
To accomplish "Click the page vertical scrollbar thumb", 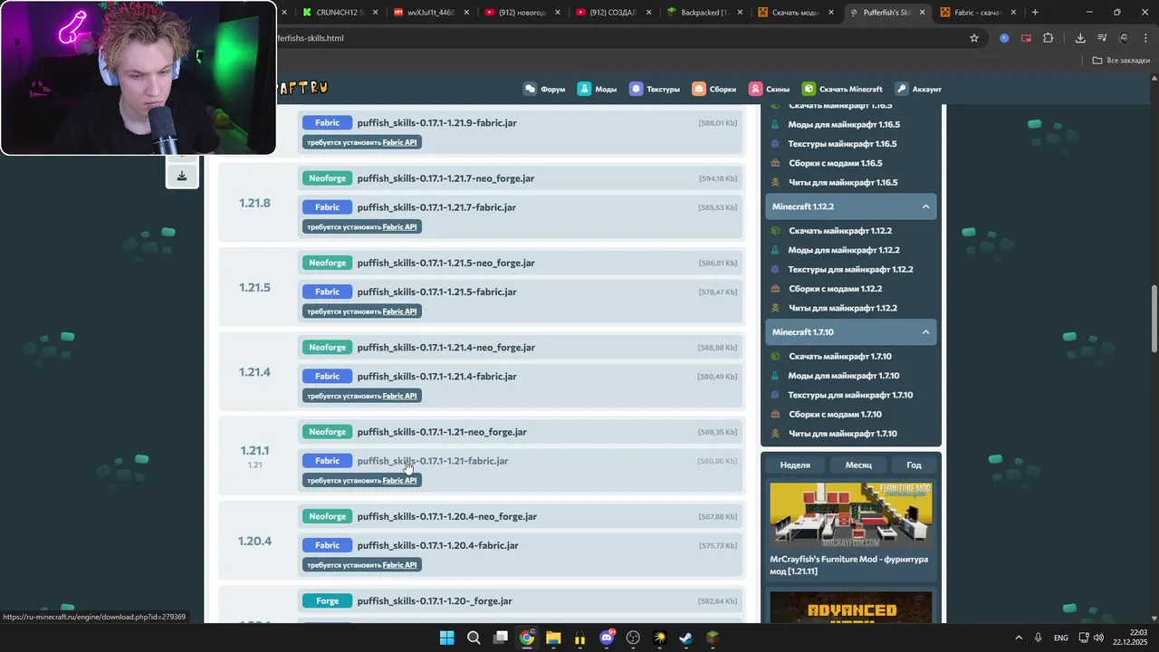I will pos(1154,320).
